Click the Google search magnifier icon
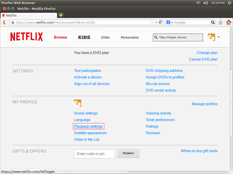233x174 pixels. coord(213,22)
